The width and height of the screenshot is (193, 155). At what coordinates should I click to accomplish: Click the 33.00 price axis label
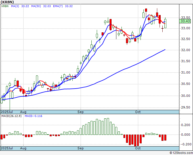point(186,28)
